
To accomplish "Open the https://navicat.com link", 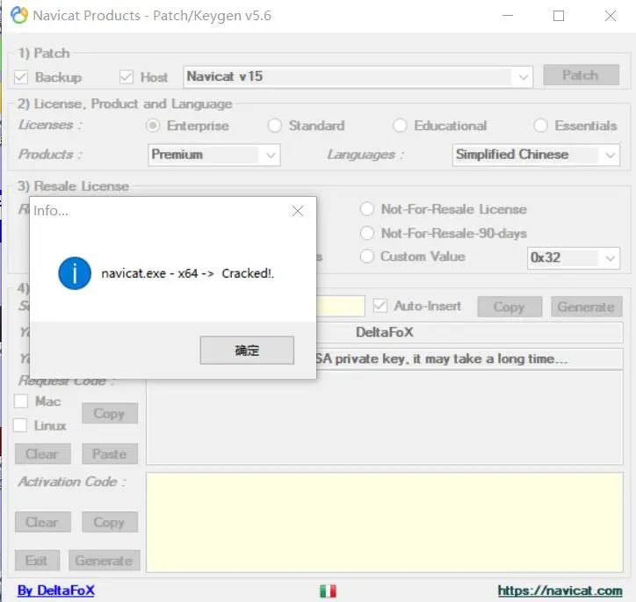I will pos(560,591).
